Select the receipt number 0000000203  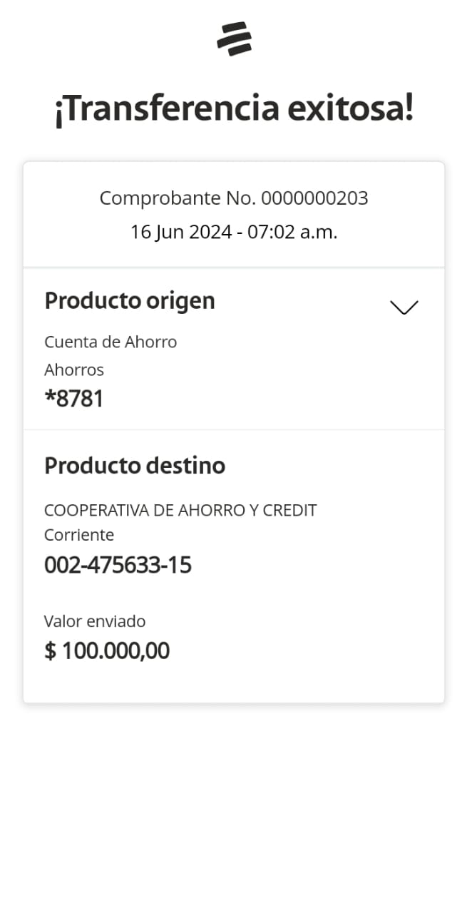pos(314,198)
